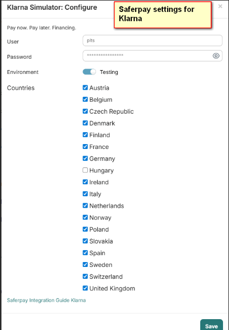The image size is (229, 330).
Task: Open the Saferpay Integration Guide Klarna link
Action: pos(46,300)
